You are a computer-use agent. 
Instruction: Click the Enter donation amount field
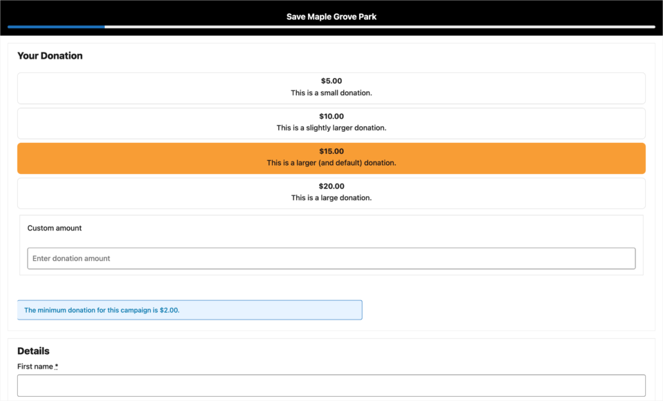[x=331, y=258]
